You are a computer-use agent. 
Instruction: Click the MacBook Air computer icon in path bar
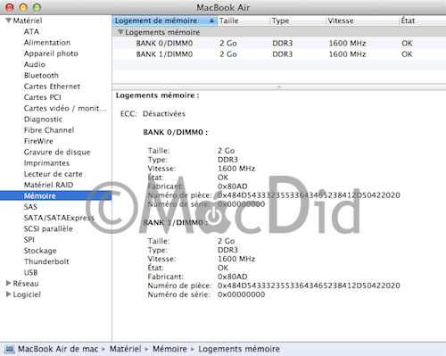(x=9, y=349)
